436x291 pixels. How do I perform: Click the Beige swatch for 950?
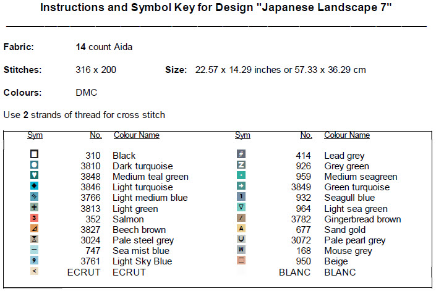242,261
